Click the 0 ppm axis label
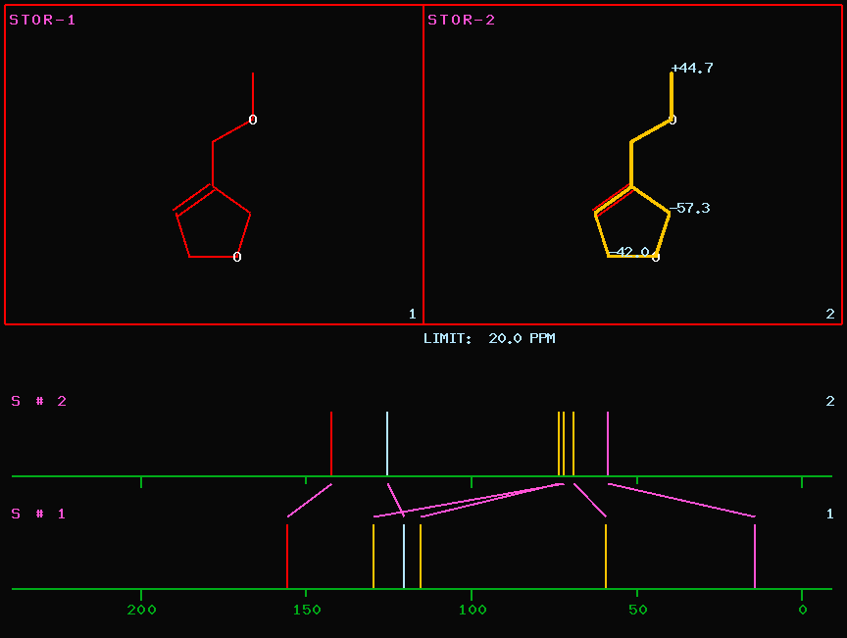The width and height of the screenshot is (847, 638). 802,611
